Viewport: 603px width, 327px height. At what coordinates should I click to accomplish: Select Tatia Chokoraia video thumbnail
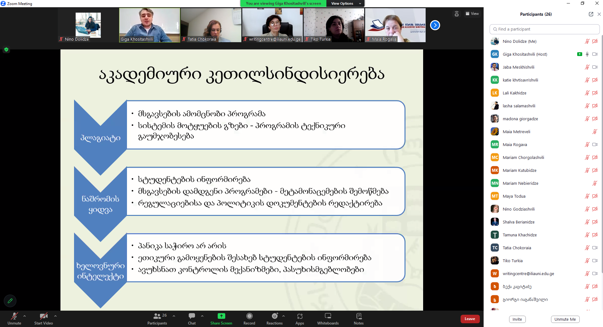[x=211, y=25]
